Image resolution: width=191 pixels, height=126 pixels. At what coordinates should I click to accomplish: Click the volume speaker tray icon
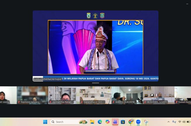coord(184,122)
